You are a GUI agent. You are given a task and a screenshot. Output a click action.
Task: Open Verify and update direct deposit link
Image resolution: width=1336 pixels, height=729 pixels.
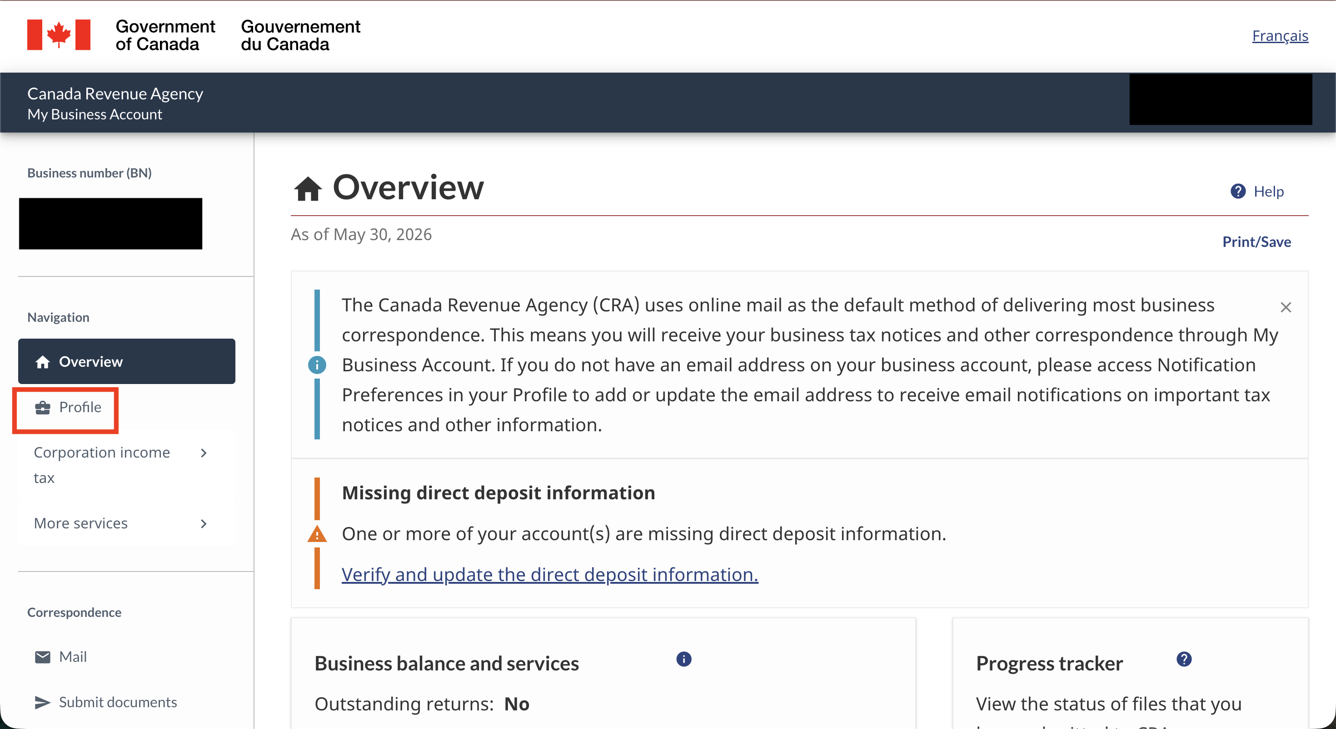tap(550, 575)
